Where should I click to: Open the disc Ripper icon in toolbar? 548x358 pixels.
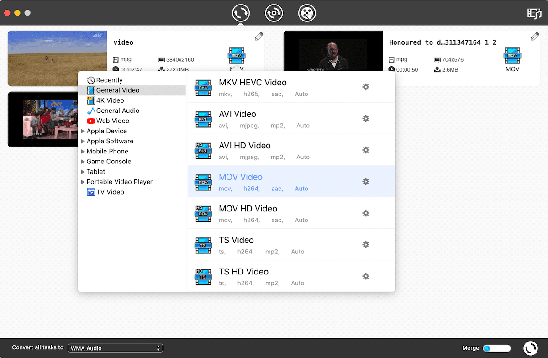(x=274, y=13)
